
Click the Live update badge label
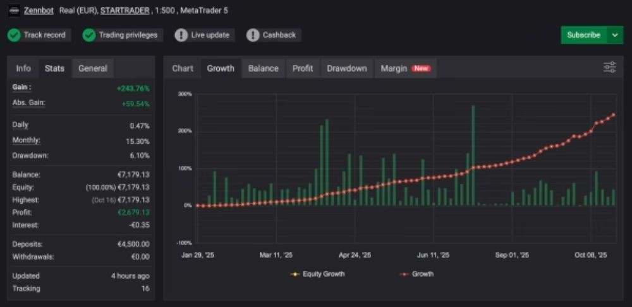(210, 35)
